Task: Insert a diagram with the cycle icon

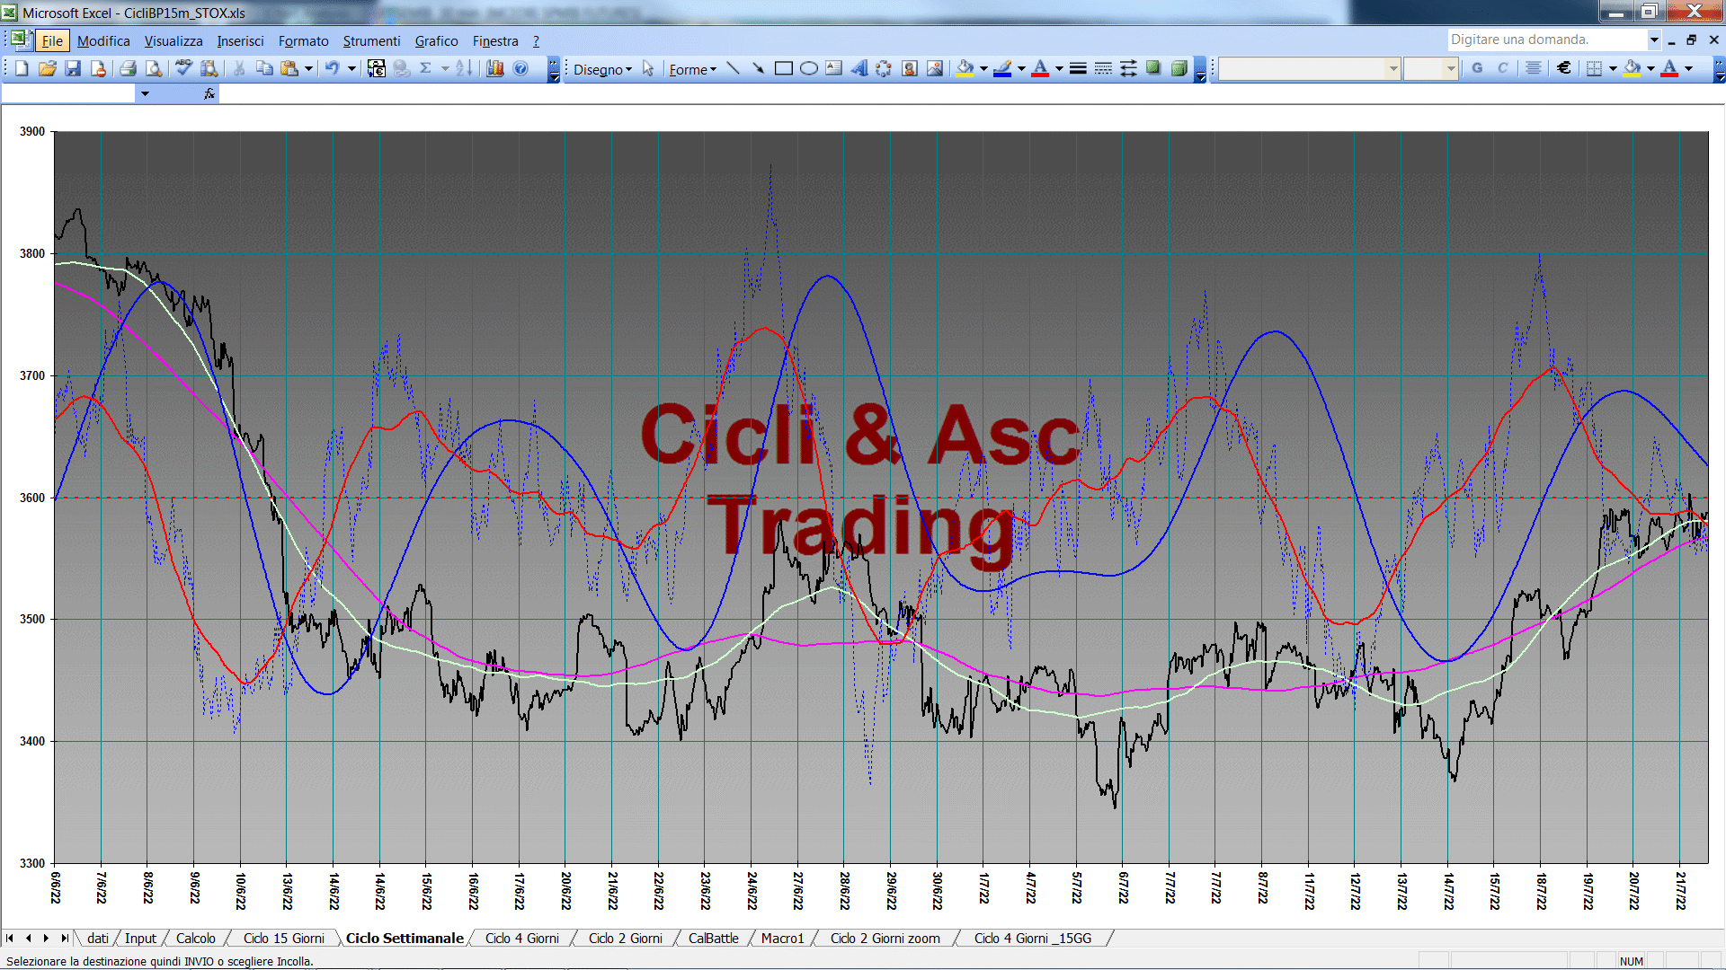Action: tap(885, 68)
